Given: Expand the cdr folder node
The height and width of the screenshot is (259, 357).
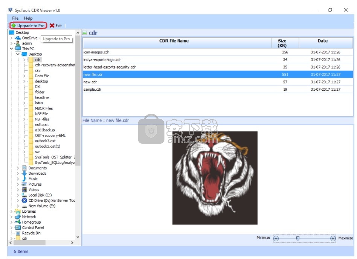Looking at the screenshot, I should pyautogui.click(x=24, y=59).
